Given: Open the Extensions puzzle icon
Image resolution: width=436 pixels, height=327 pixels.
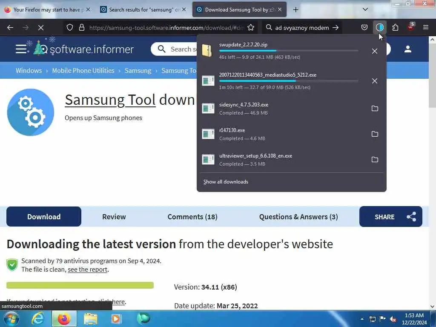Looking at the screenshot, I should (395, 28).
